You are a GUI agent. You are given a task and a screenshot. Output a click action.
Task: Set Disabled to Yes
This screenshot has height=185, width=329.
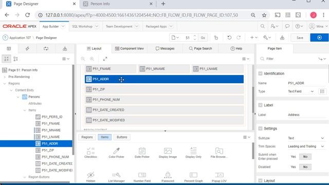pyautogui.click(x=293, y=167)
